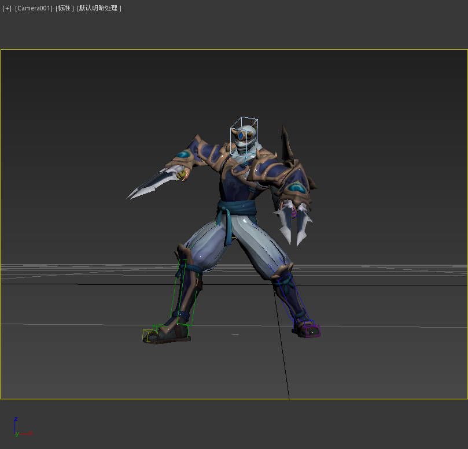Select the yellow toe bone box
This screenshot has width=468, height=449.
[x=150, y=335]
